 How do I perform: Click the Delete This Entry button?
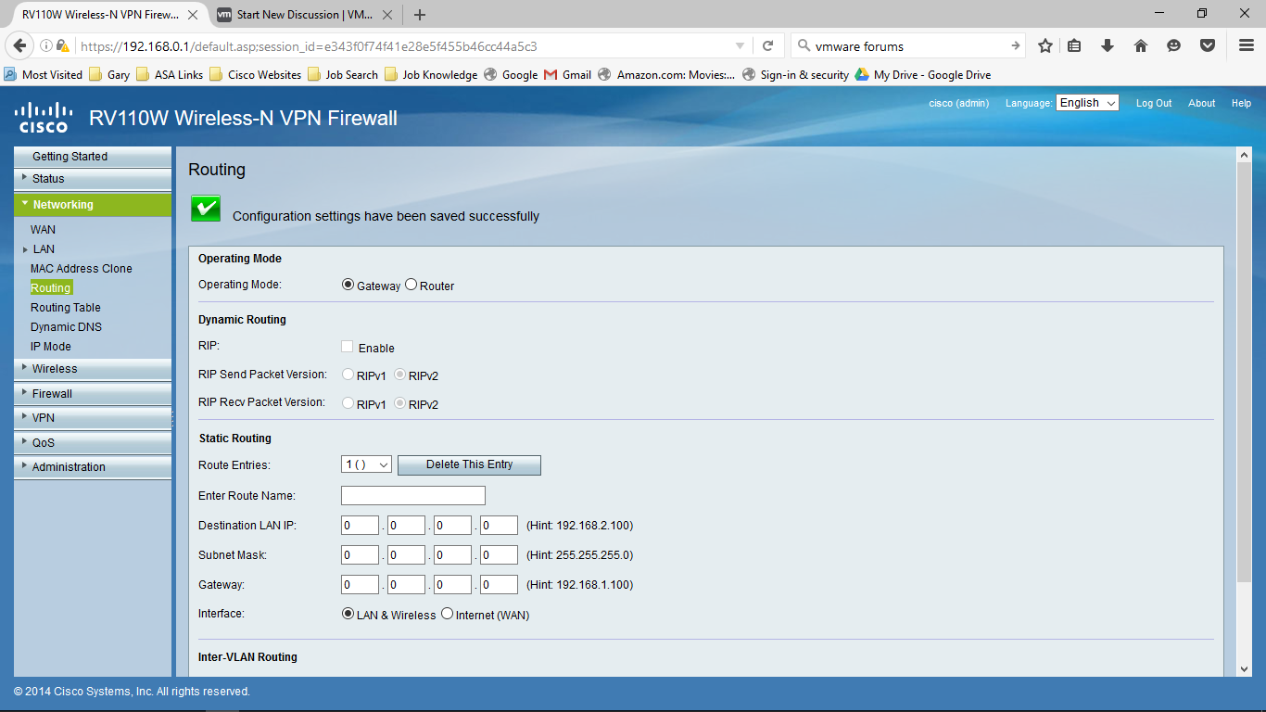(x=468, y=464)
